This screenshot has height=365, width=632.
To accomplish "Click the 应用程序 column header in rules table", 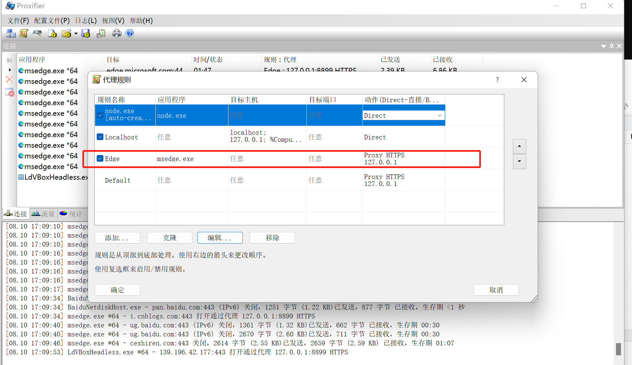I will (x=192, y=100).
